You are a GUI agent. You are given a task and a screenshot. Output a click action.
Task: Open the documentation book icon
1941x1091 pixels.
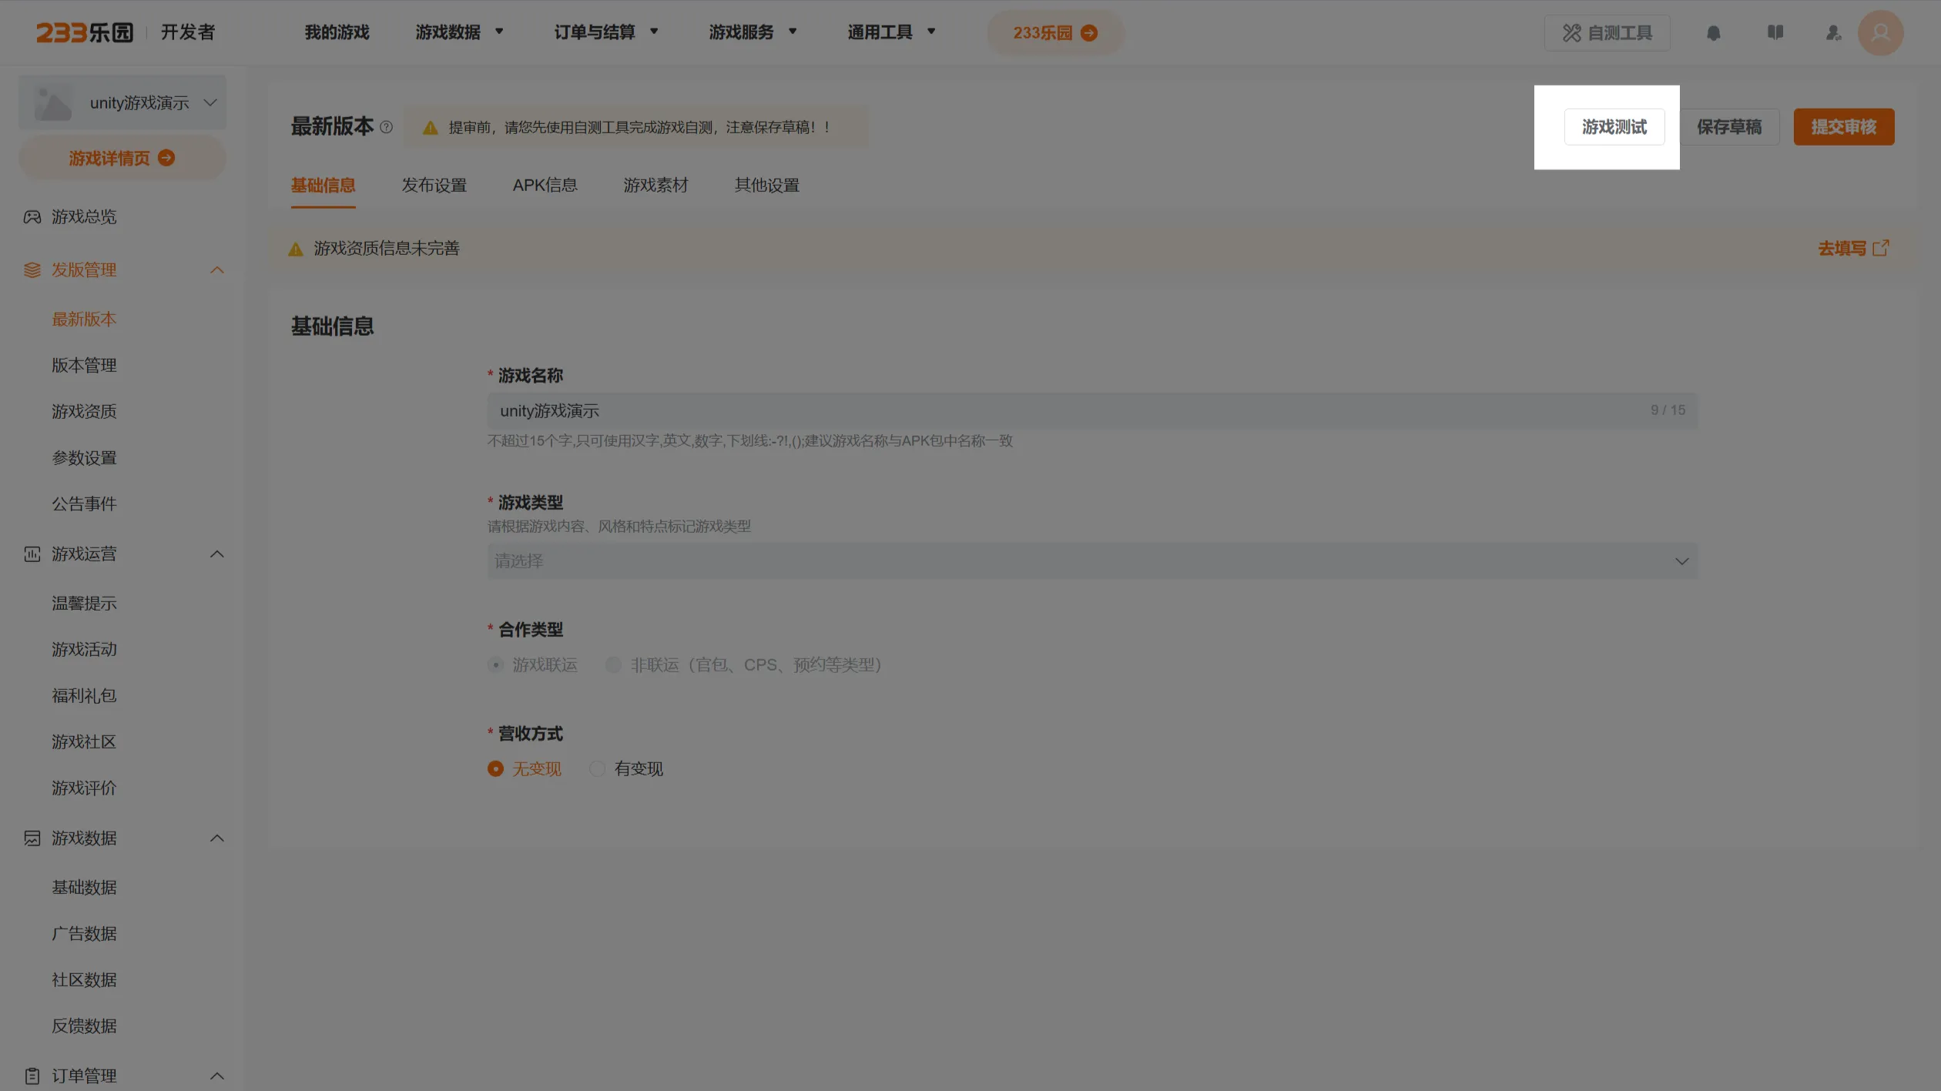1775,32
